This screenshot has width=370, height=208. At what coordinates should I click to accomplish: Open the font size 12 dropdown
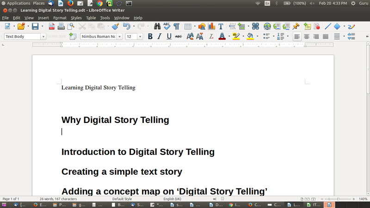pyautogui.click(x=140, y=37)
